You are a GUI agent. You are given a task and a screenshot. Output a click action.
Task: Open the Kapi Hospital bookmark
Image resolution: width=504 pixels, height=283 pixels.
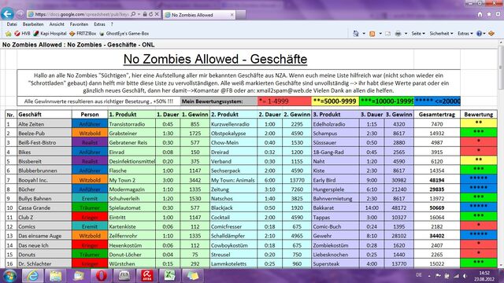pyautogui.click(x=50, y=33)
